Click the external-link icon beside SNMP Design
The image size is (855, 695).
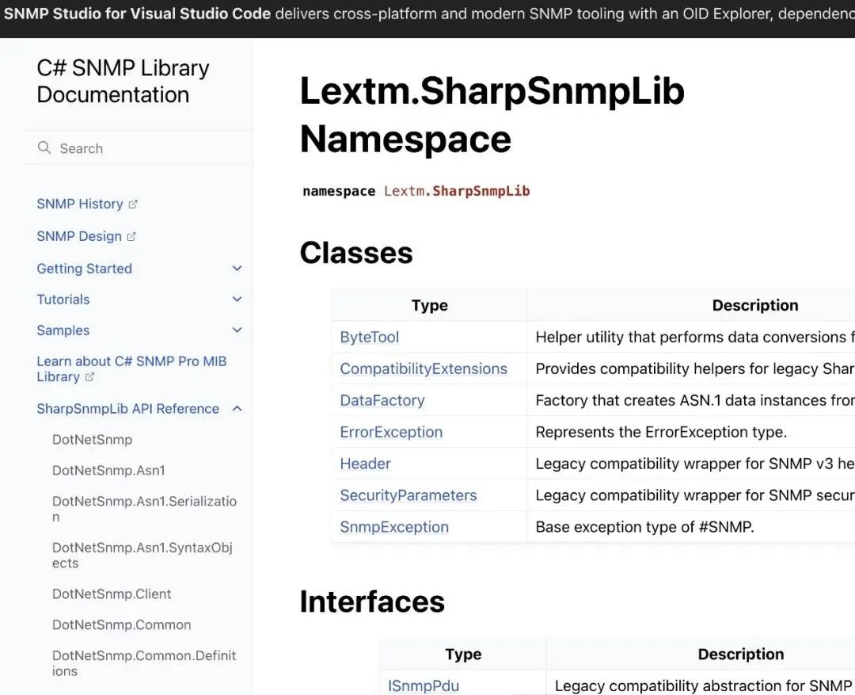tap(131, 236)
